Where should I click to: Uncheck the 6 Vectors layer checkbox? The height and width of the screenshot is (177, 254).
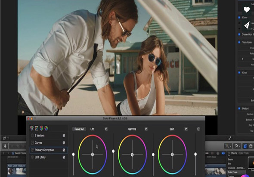pos(64,136)
